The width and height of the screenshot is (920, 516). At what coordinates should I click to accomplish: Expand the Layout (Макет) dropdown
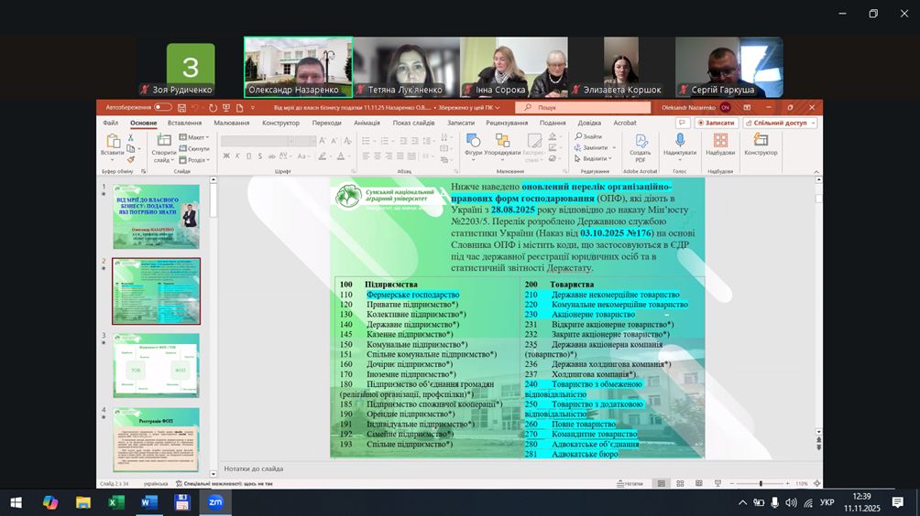194,137
